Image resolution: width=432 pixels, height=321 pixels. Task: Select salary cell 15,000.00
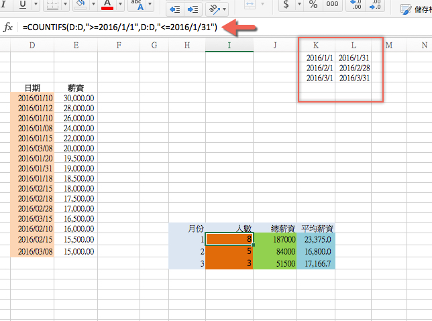[x=76, y=251]
